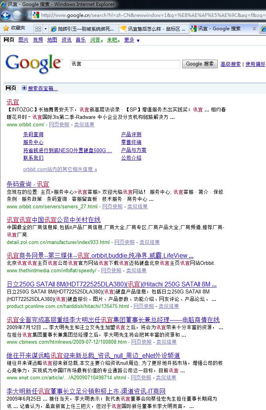Open the NESO外置硬盘500G sitelink

(x=67, y=150)
